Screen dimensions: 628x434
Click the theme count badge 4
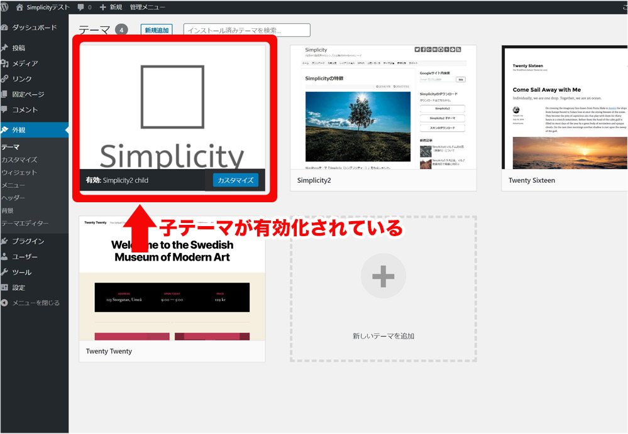coord(121,30)
